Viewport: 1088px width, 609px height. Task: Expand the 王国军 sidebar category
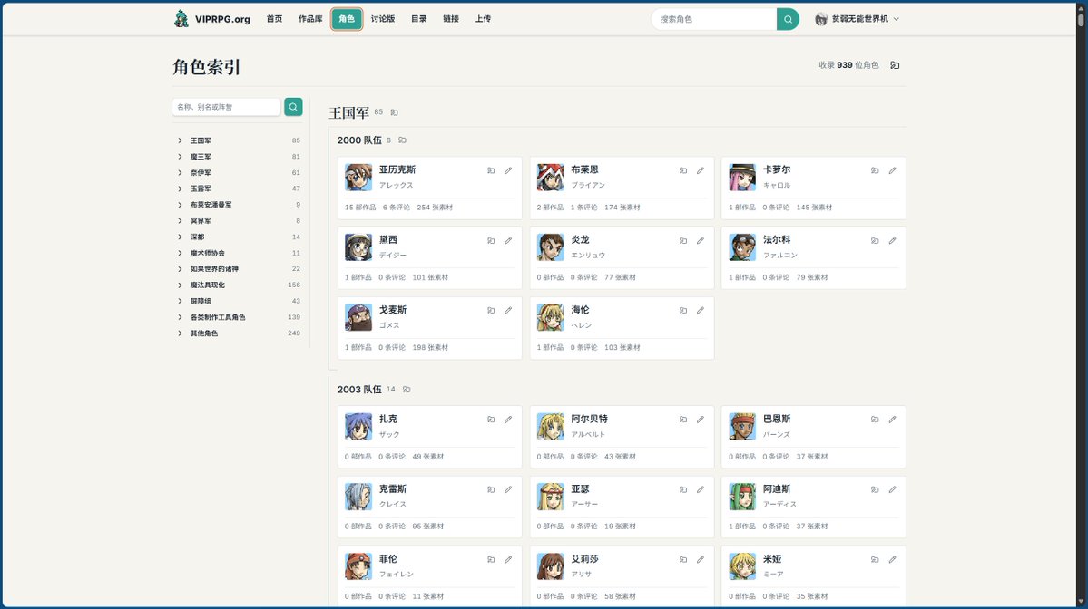180,140
